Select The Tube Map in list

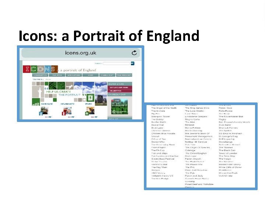pos(227,156)
